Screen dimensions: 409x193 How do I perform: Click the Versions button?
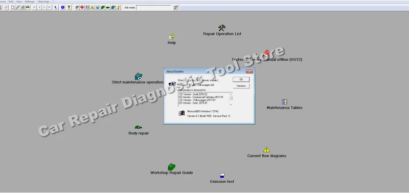click(x=241, y=86)
